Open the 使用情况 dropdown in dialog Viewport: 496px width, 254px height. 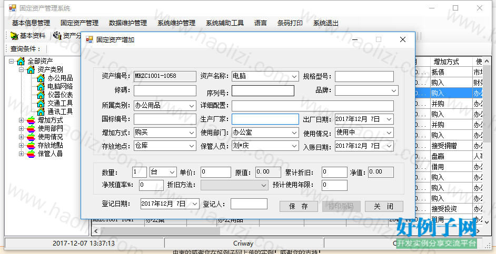pos(390,133)
